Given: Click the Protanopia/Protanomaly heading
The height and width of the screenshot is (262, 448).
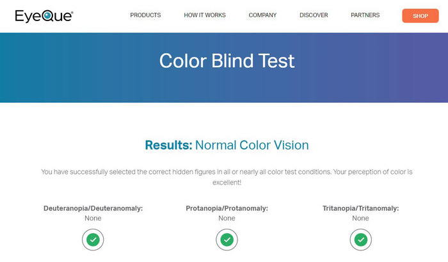Looking at the screenshot, I should [227, 208].
